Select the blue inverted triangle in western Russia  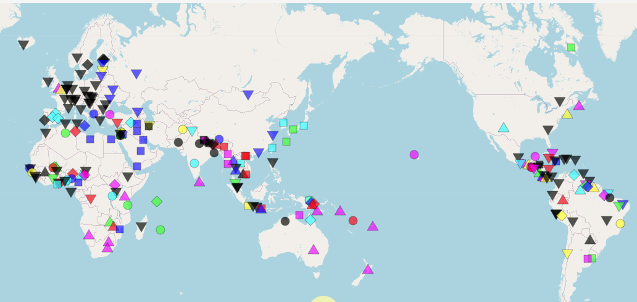pos(136,74)
